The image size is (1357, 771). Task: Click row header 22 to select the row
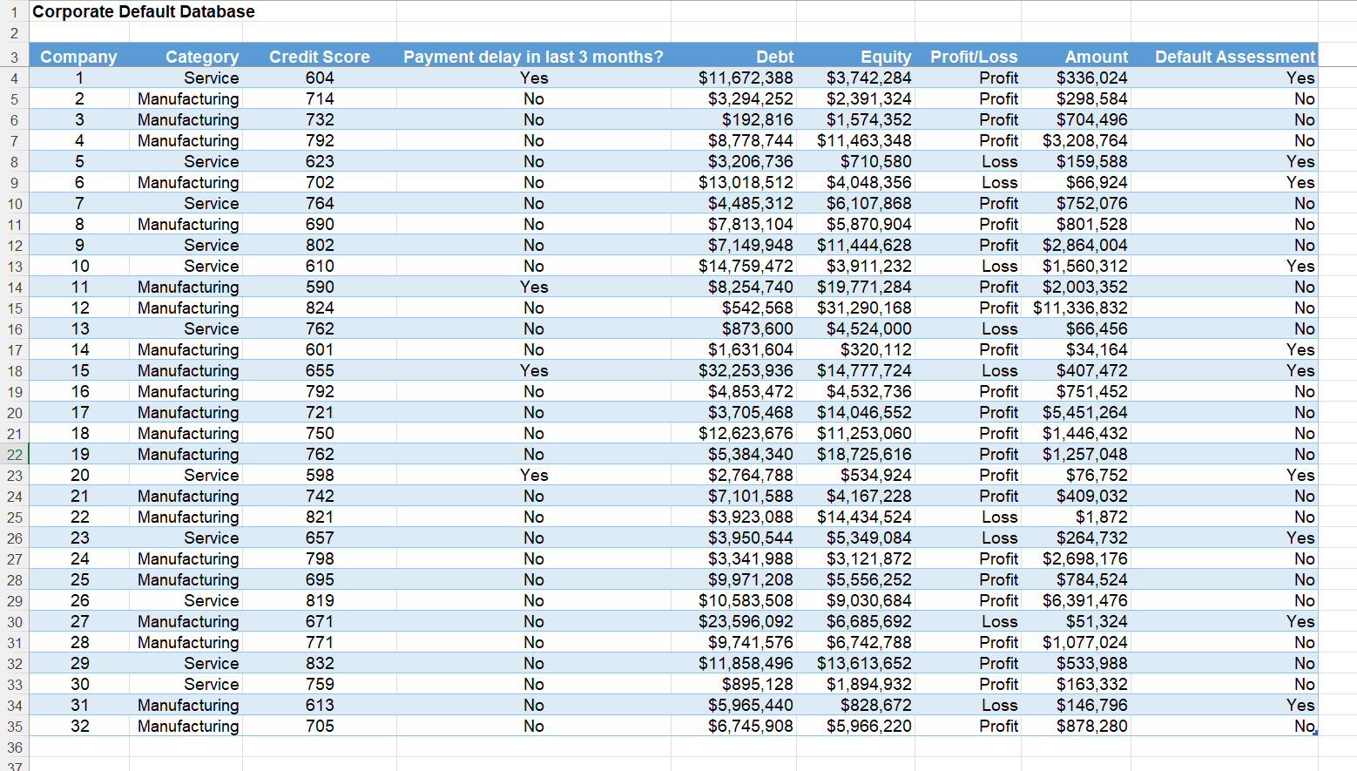tap(14, 454)
